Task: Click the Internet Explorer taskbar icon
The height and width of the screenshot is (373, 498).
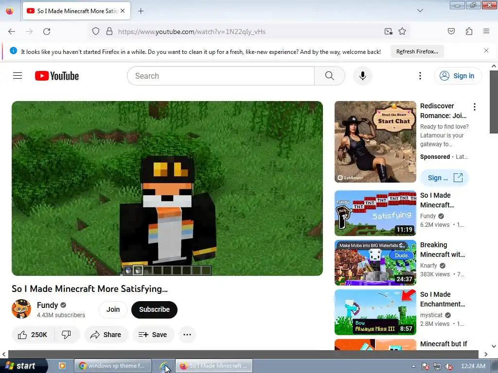Action: (163, 366)
